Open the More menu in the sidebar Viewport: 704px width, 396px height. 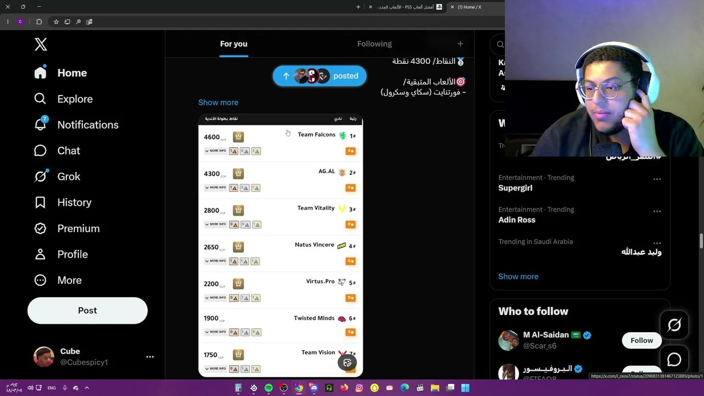coord(58,280)
